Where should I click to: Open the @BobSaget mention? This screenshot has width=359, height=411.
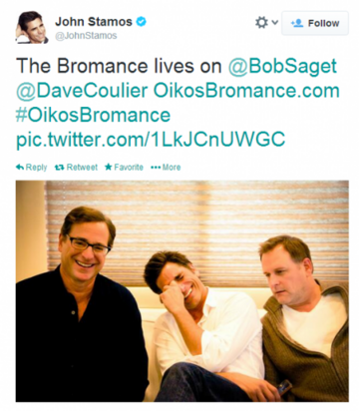pyautogui.click(x=282, y=66)
